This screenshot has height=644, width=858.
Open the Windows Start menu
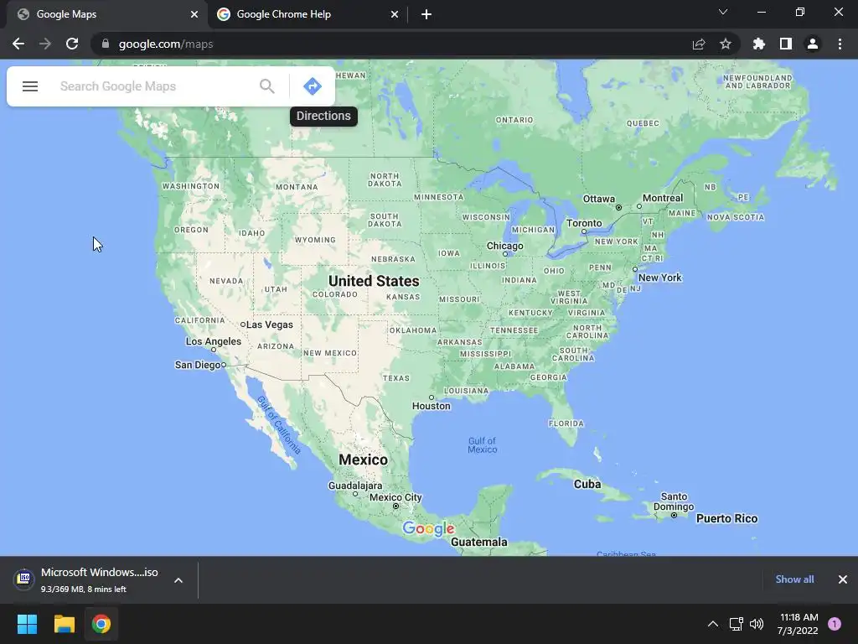(x=27, y=624)
